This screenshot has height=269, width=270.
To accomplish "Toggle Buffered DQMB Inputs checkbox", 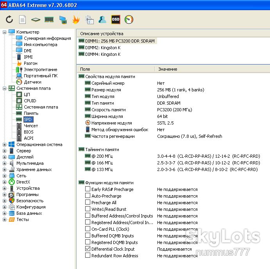I will point(88,235).
